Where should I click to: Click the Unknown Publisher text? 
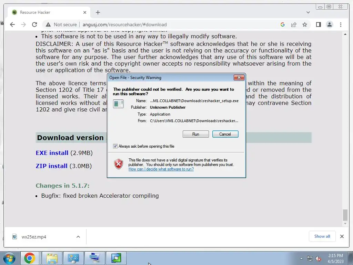[x=168, y=108]
